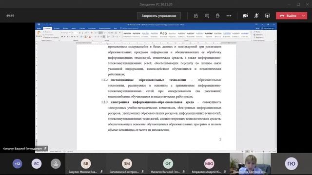Click the Word zoom slider handle
Screen dimensions: 312x175
(263, 151)
